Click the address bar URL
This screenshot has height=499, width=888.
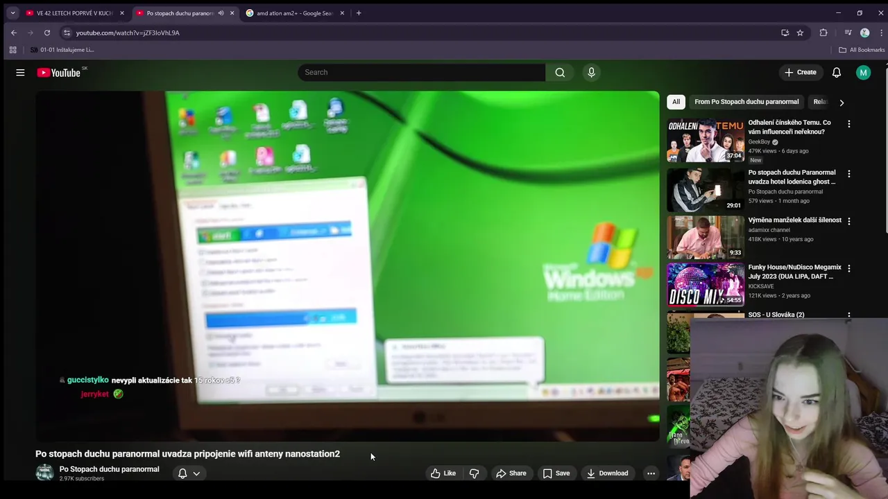128,33
